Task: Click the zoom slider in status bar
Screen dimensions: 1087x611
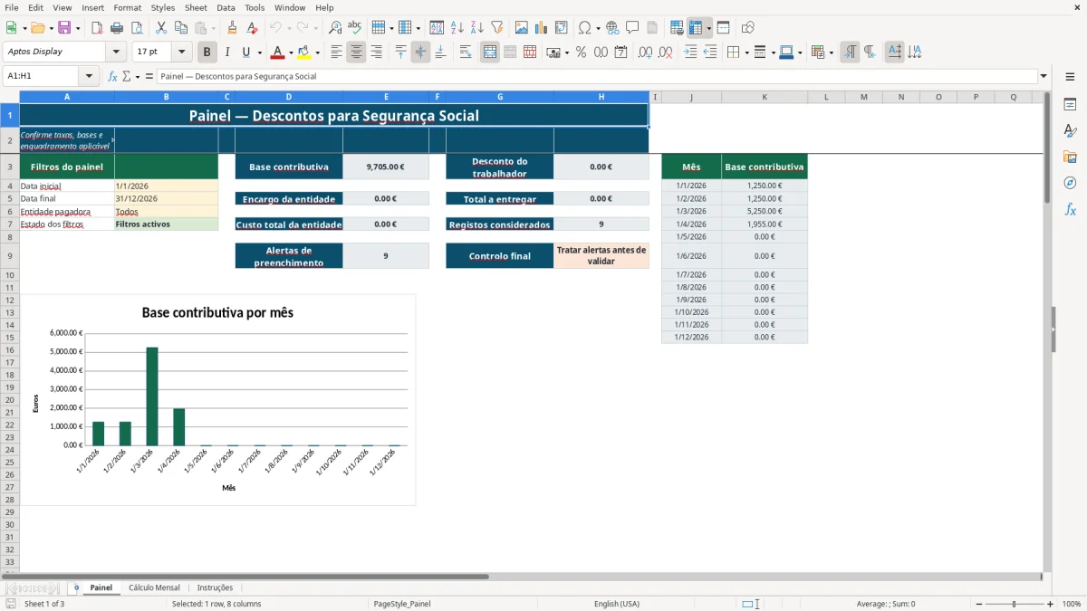Action: pos(1014,604)
